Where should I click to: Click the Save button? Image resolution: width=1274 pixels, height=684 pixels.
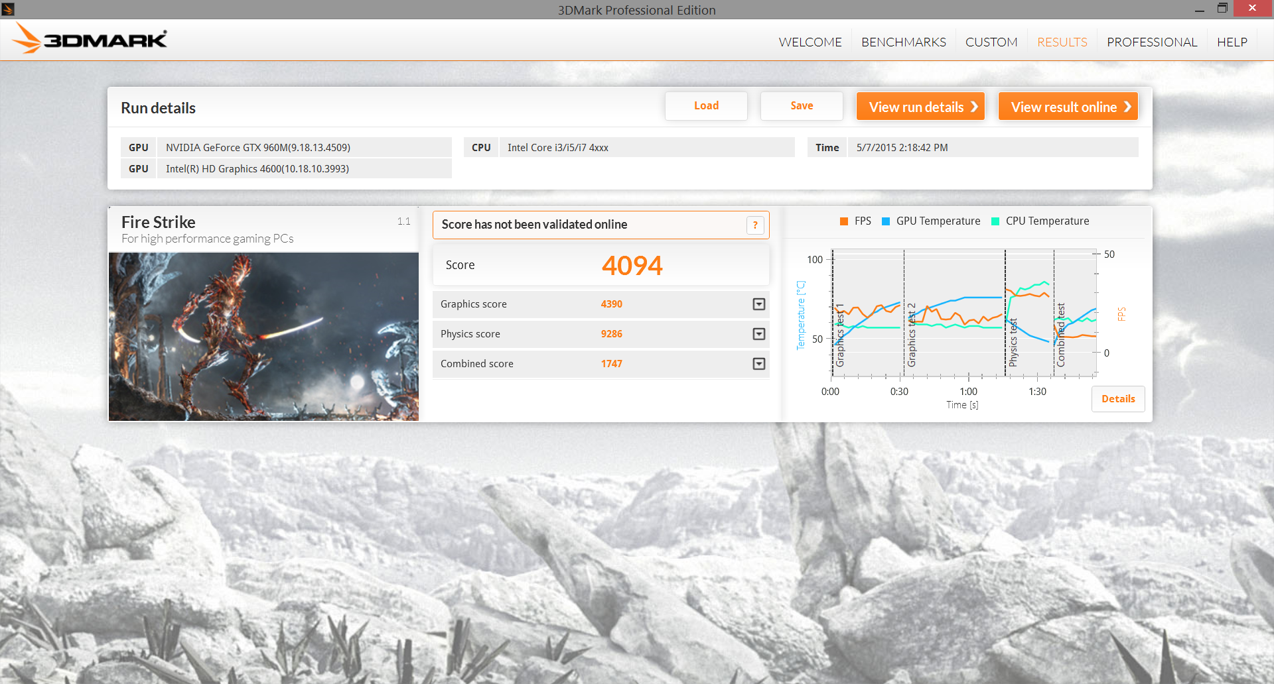click(802, 106)
